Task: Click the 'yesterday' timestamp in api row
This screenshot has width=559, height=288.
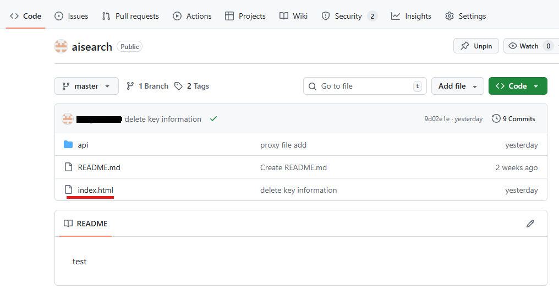Action: 522,145
